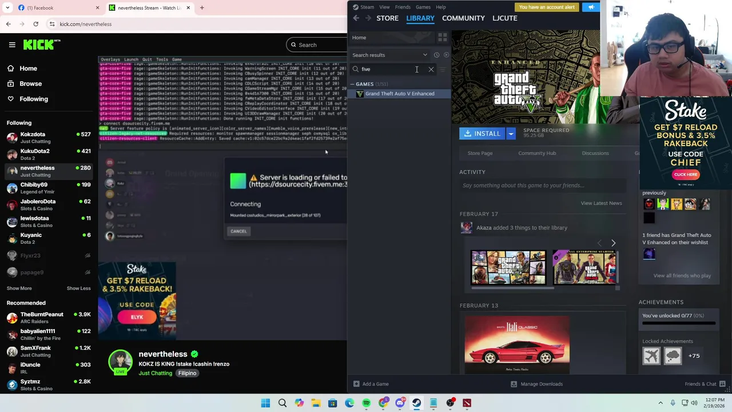This screenshot has width=732, height=412.
Task: Switch to the COMMUNITY tab in Steam
Action: point(463,18)
